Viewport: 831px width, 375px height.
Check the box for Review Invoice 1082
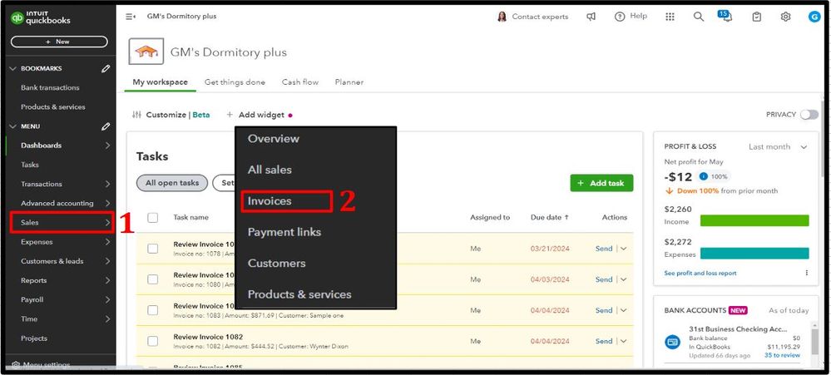152,341
